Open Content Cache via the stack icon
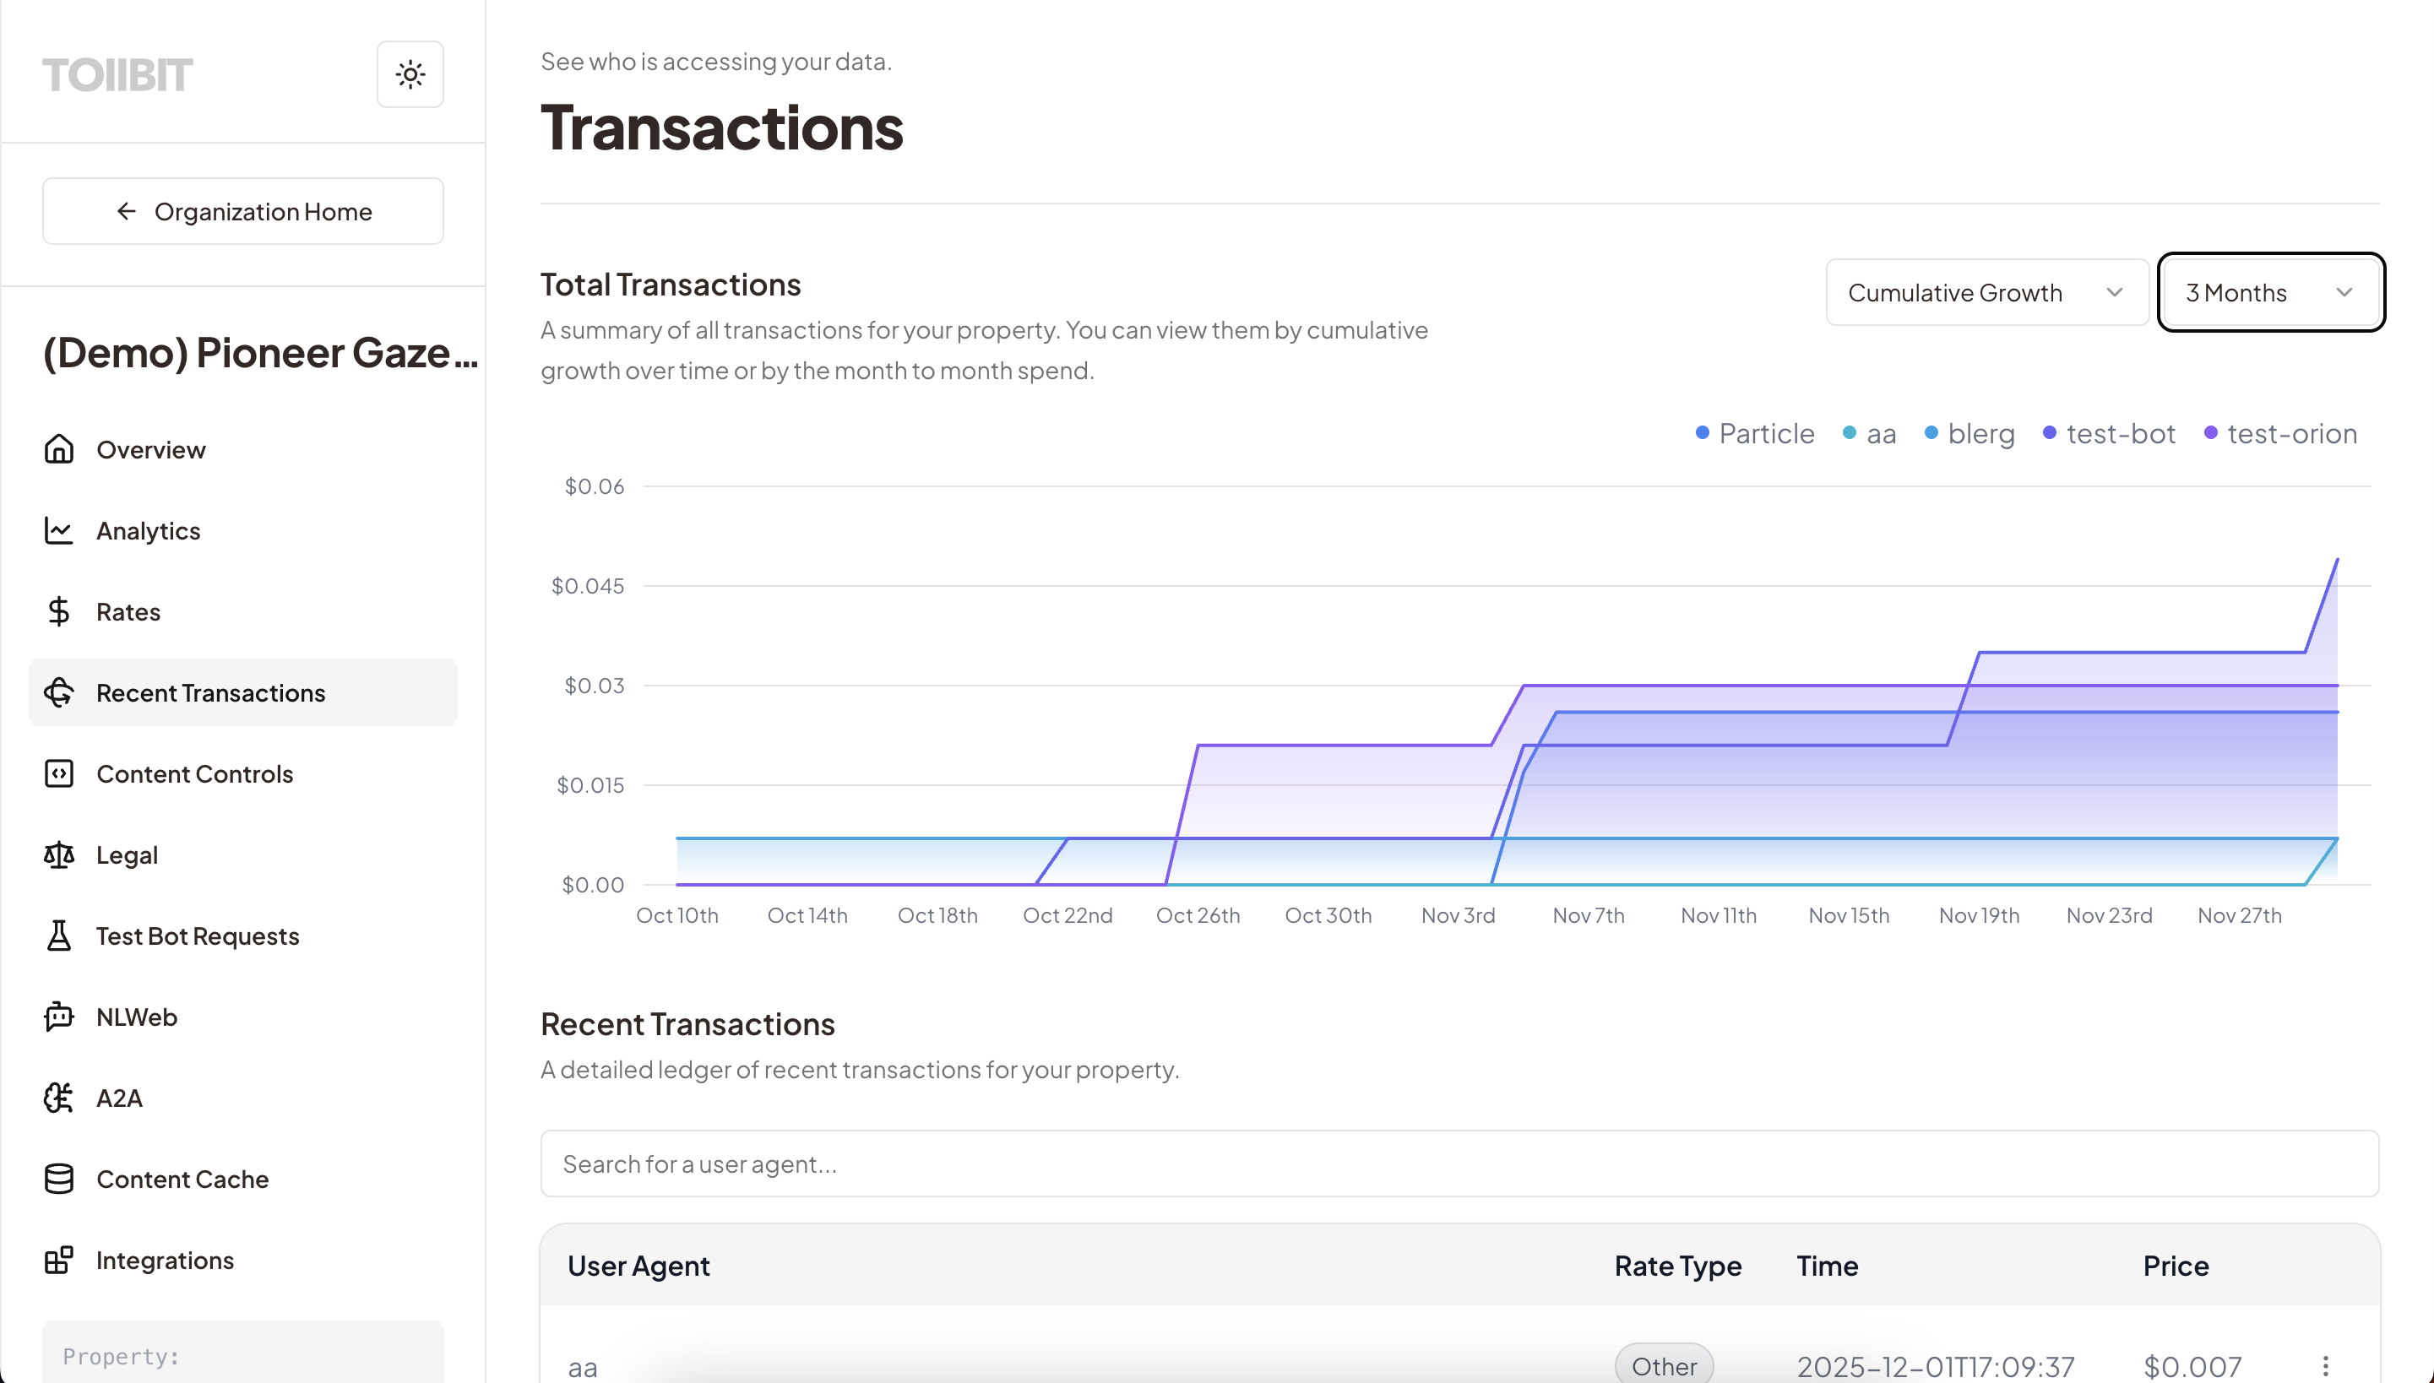 point(59,1179)
